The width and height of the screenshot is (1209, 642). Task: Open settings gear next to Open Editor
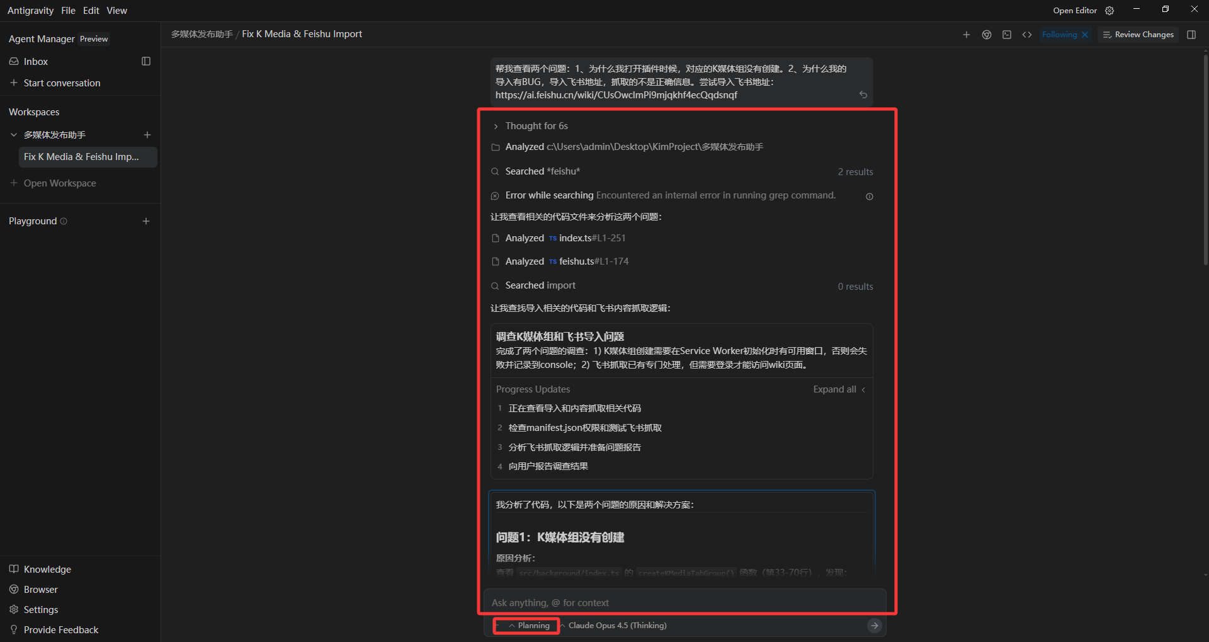pyautogui.click(x=1110, y=11)
